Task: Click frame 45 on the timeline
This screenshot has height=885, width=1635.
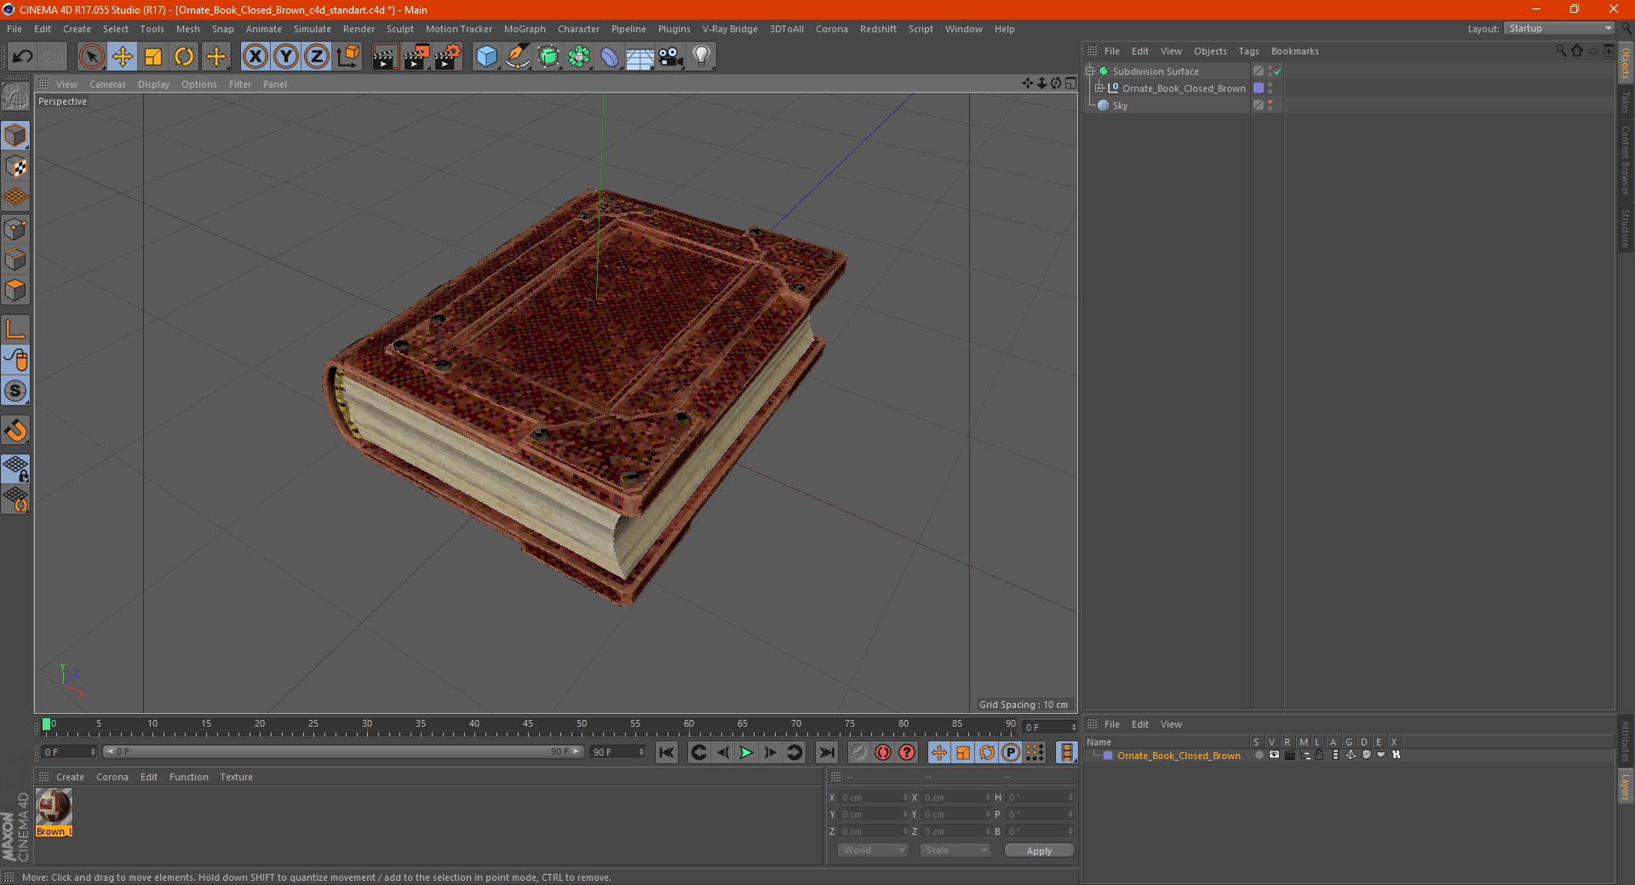Action: click(x=528, y=725)
